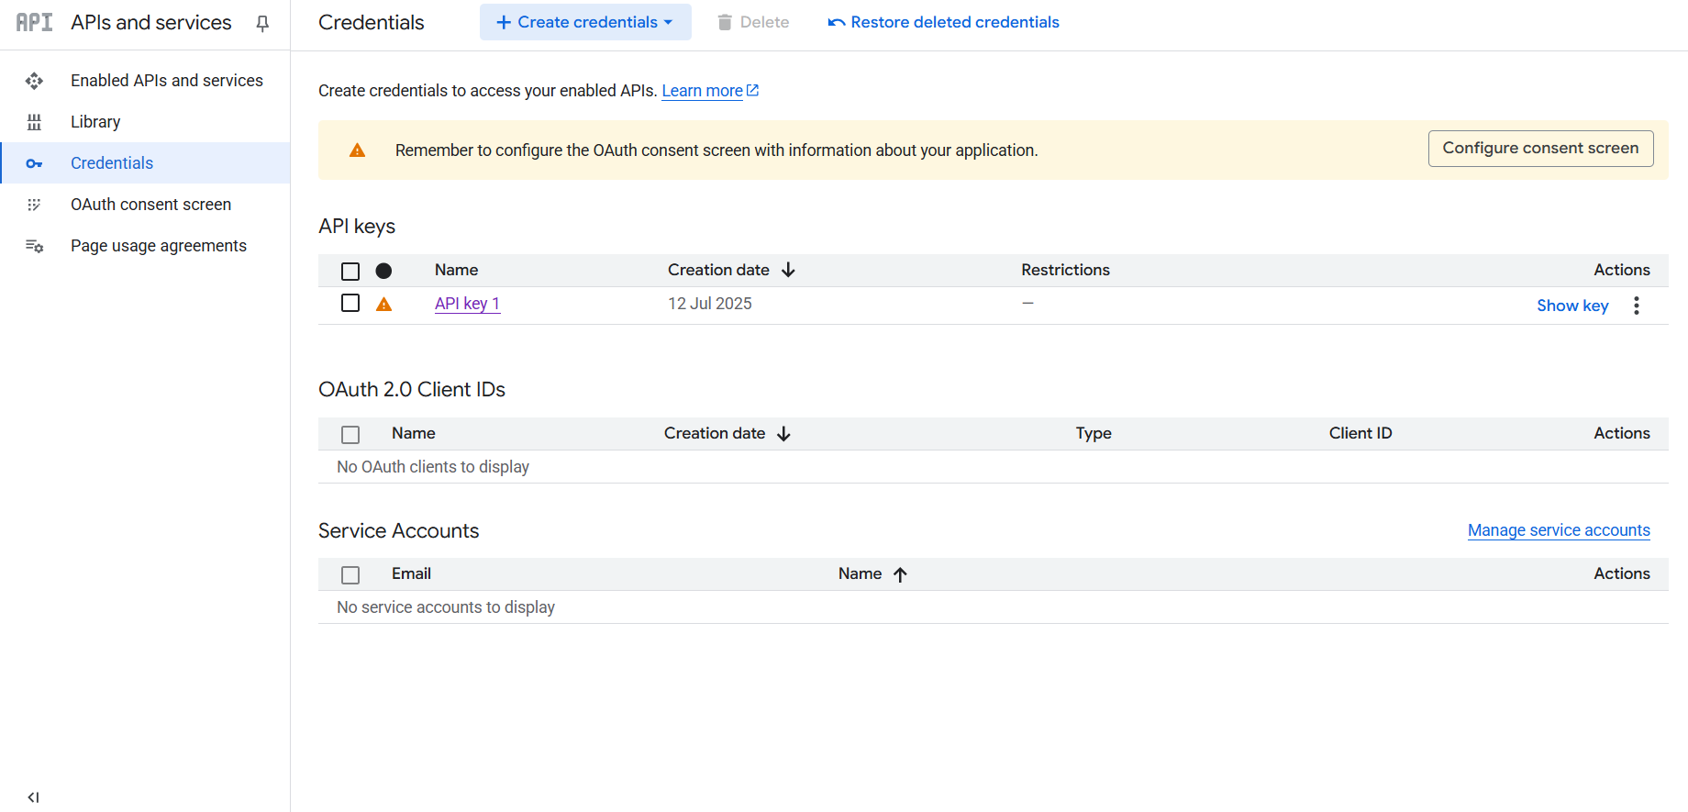
Task: Sort OAuth clients by creation date arrow
Action: (x=783, y=433)
